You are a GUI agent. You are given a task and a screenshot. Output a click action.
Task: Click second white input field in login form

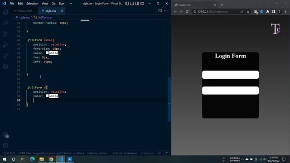coord(231,91)
